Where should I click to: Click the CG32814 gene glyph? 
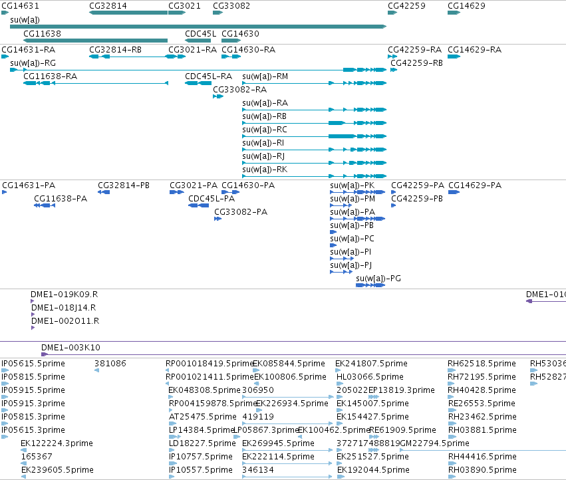click(128, 13)
